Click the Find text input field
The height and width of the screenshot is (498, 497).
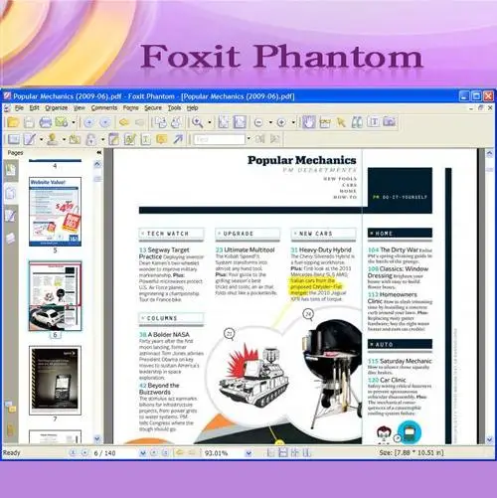[220, 139]
